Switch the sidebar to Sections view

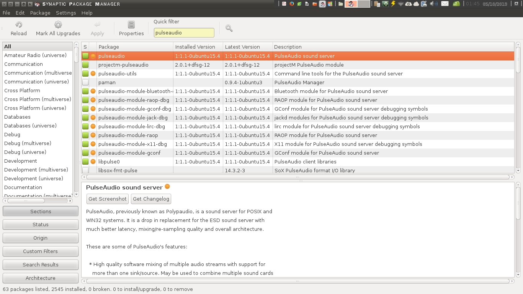click(x=41, y=211)
